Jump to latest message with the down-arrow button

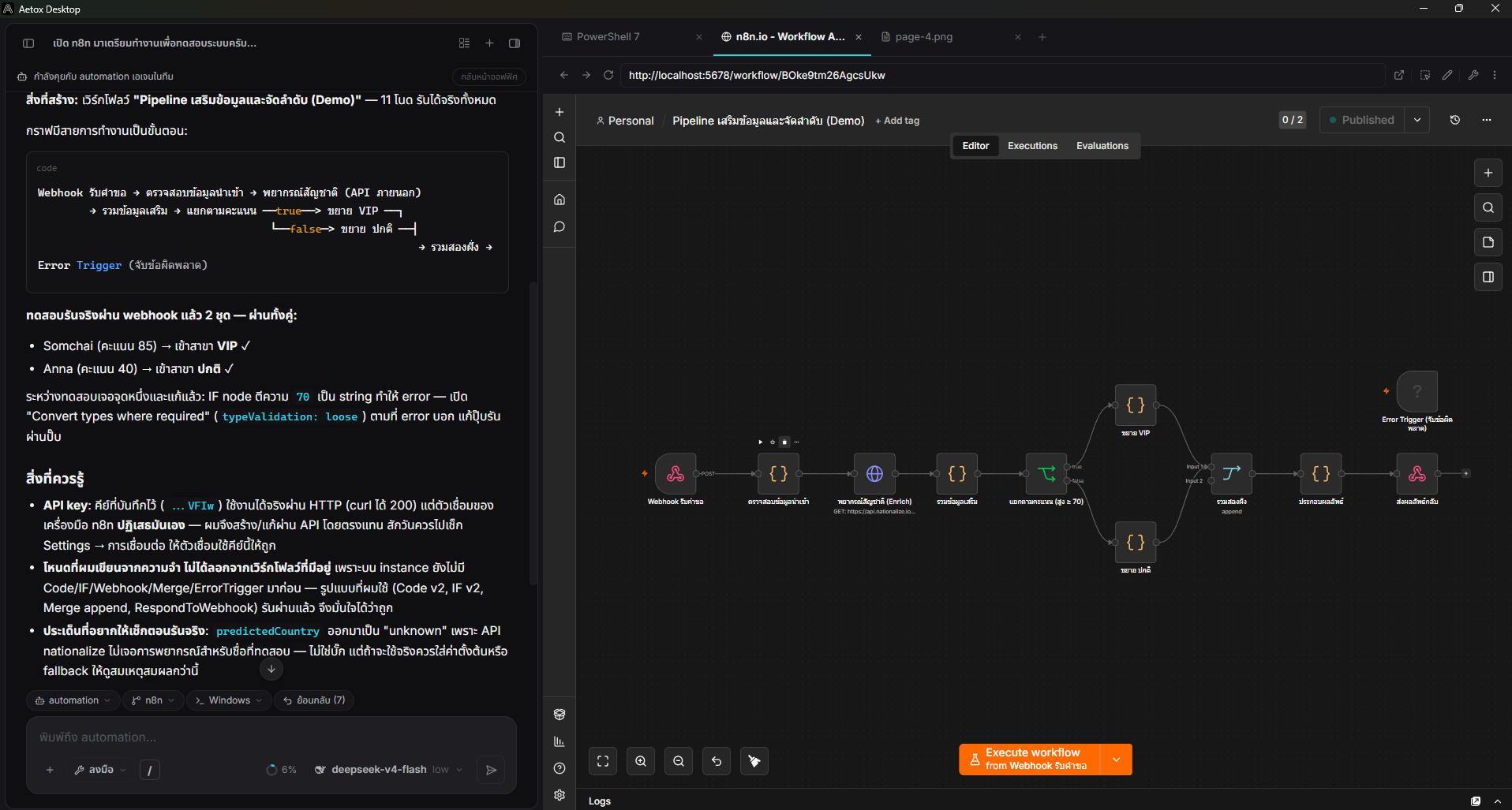click(271, 669)
